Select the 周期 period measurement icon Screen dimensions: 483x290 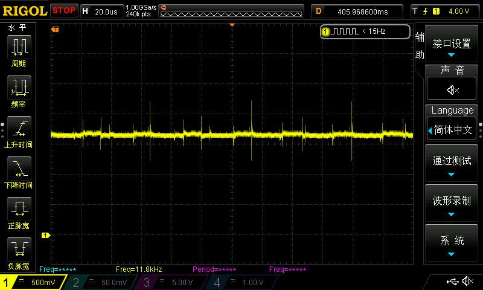click(19, 47)
